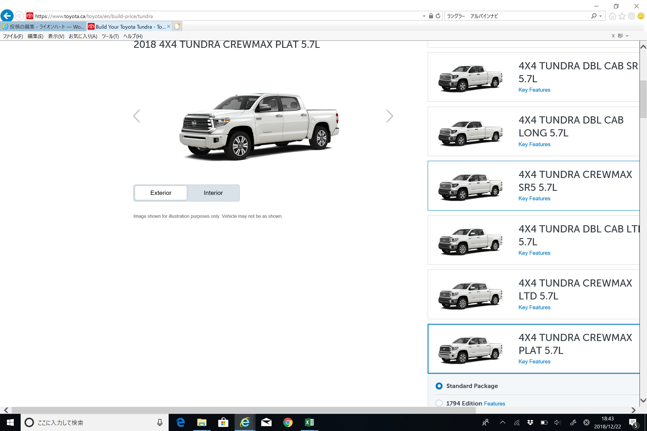Launch Microsoft Edge from taskbar

pyautogui.click(x=180, y=422)
